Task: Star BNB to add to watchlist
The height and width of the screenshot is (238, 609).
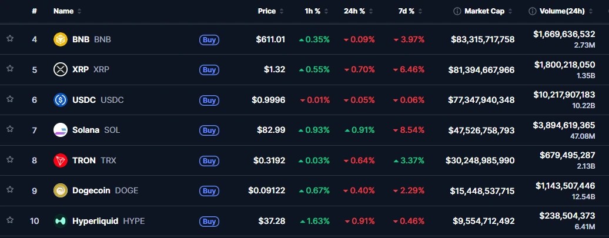Action: point(10,39)
